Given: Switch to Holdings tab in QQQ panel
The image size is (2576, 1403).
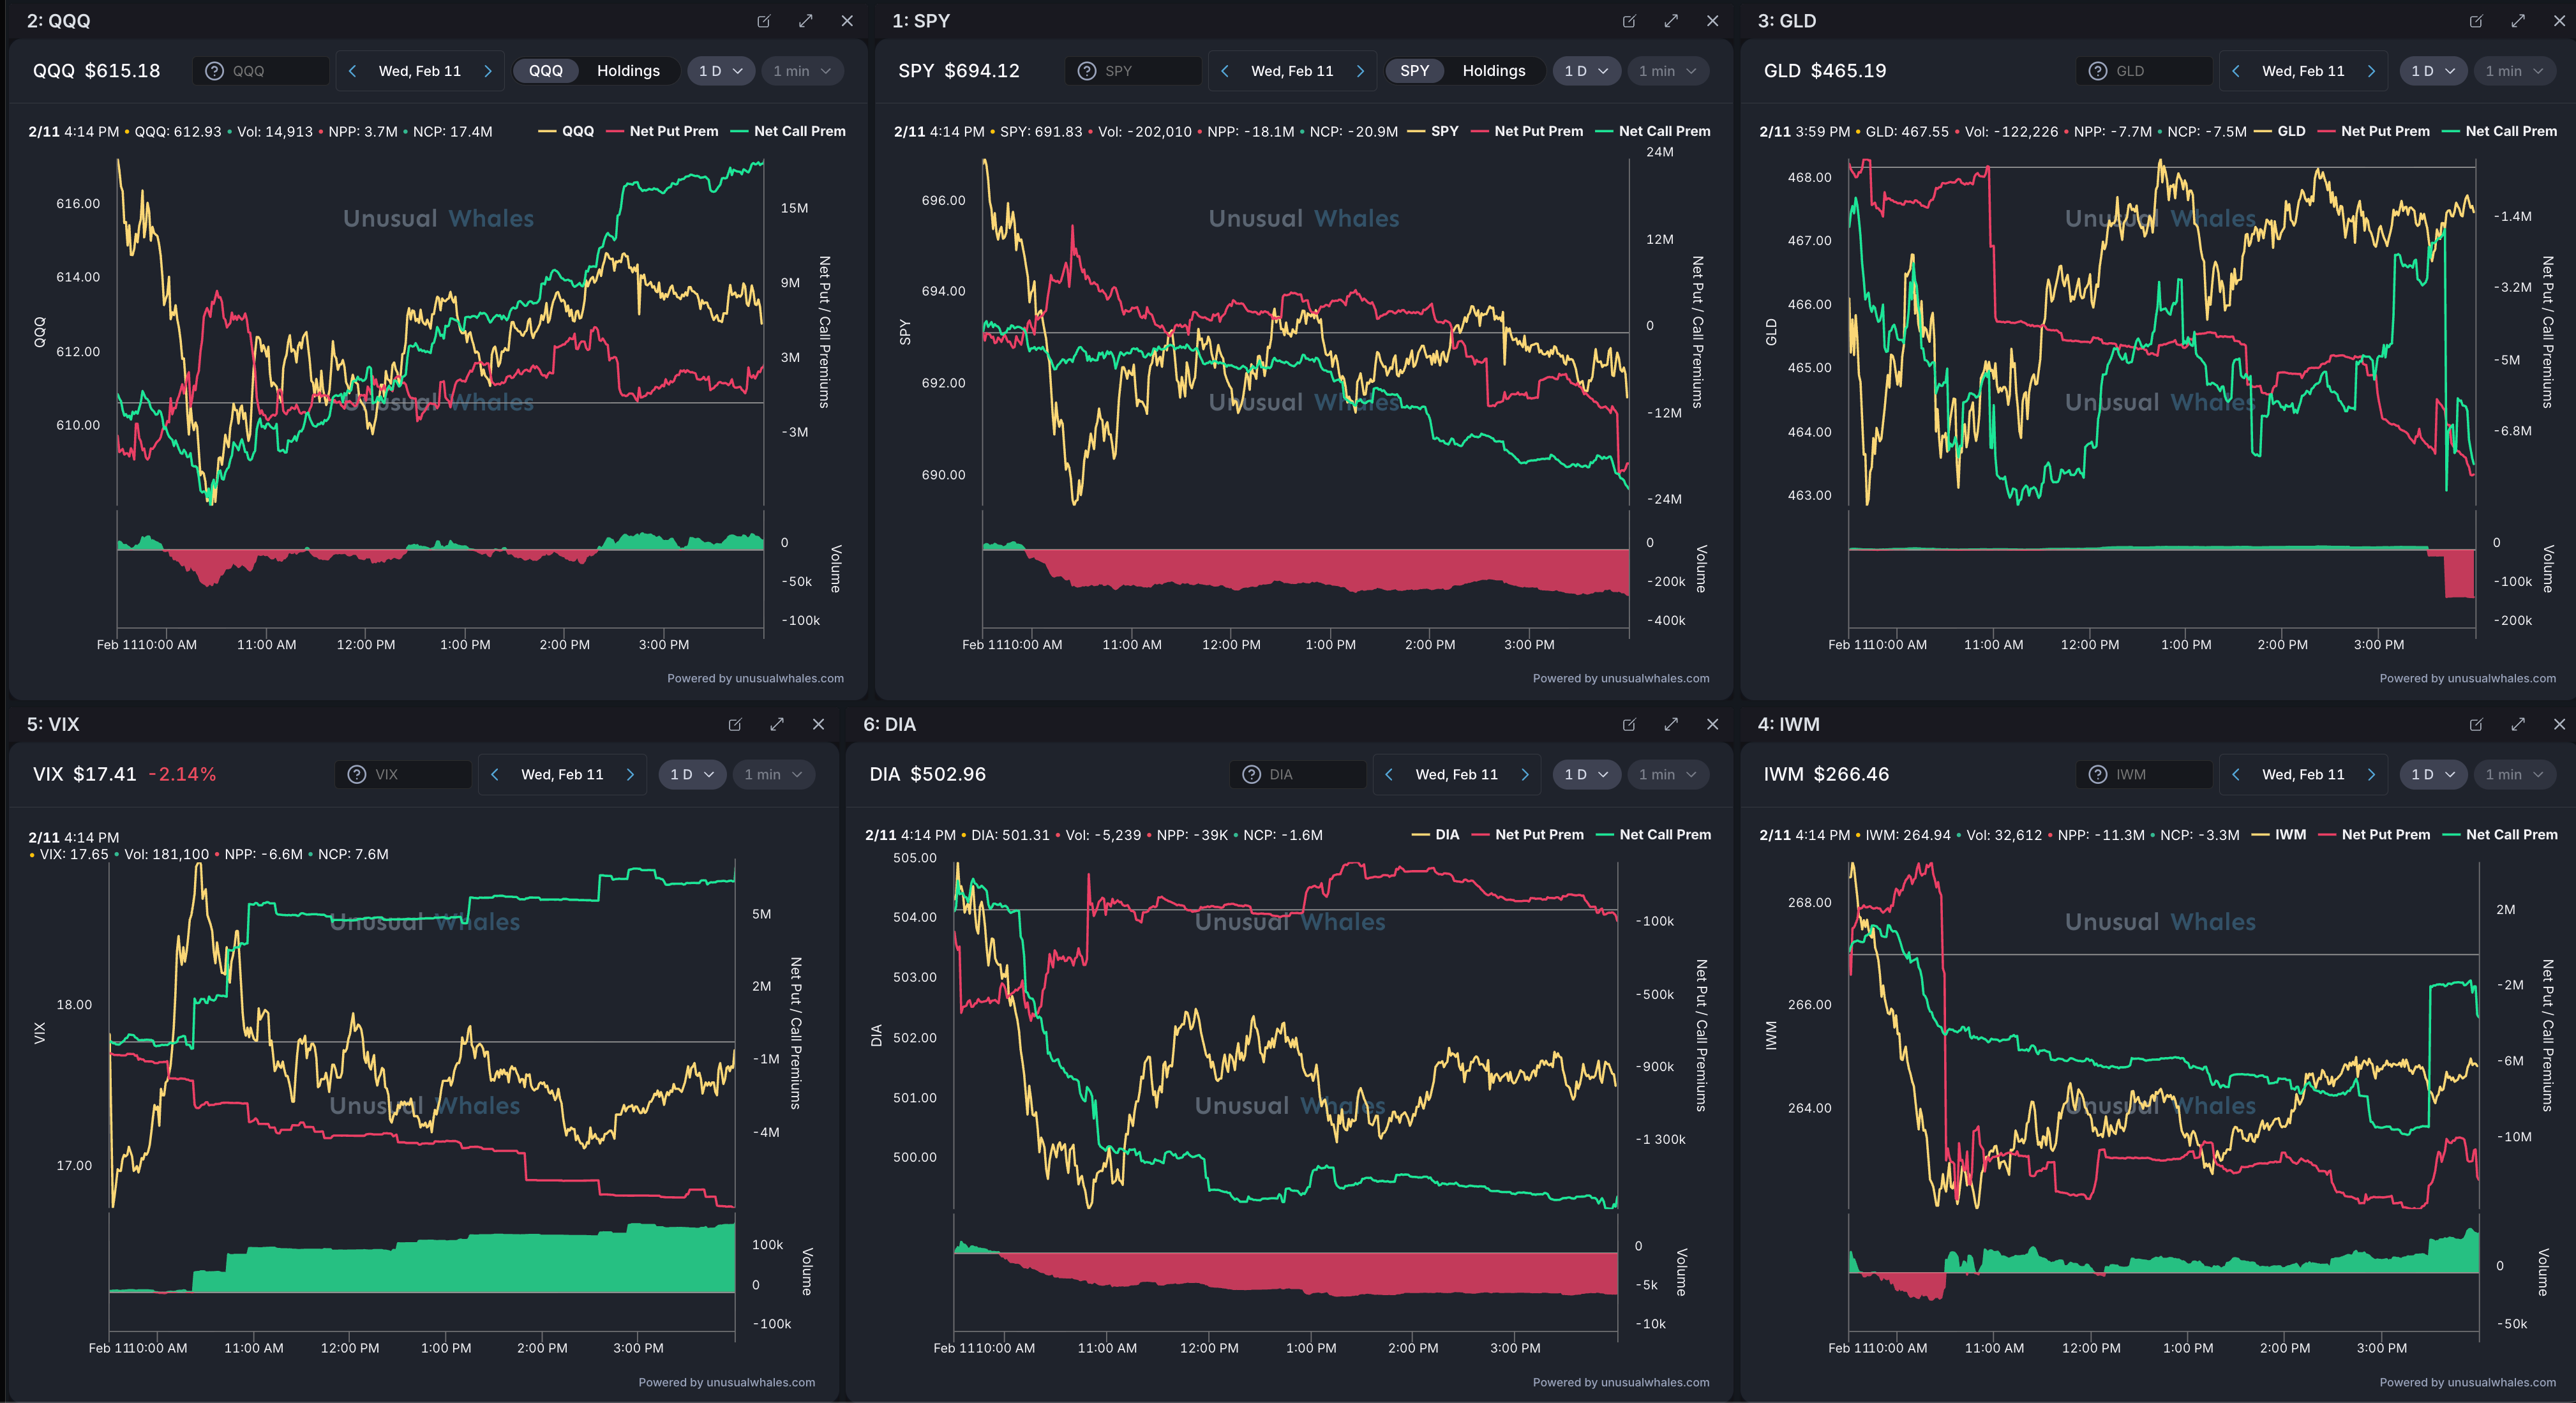Looking at the screenshot, I should (x=628, y=71).
